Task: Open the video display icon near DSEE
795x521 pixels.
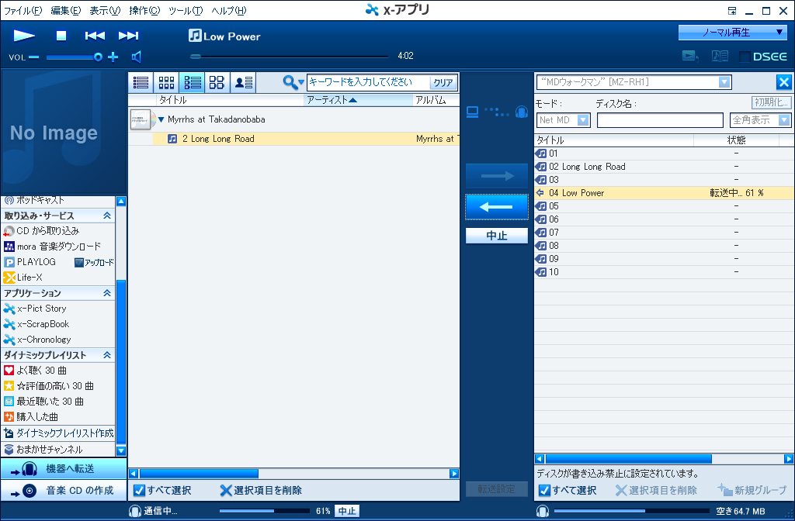Action: point(690,56)
